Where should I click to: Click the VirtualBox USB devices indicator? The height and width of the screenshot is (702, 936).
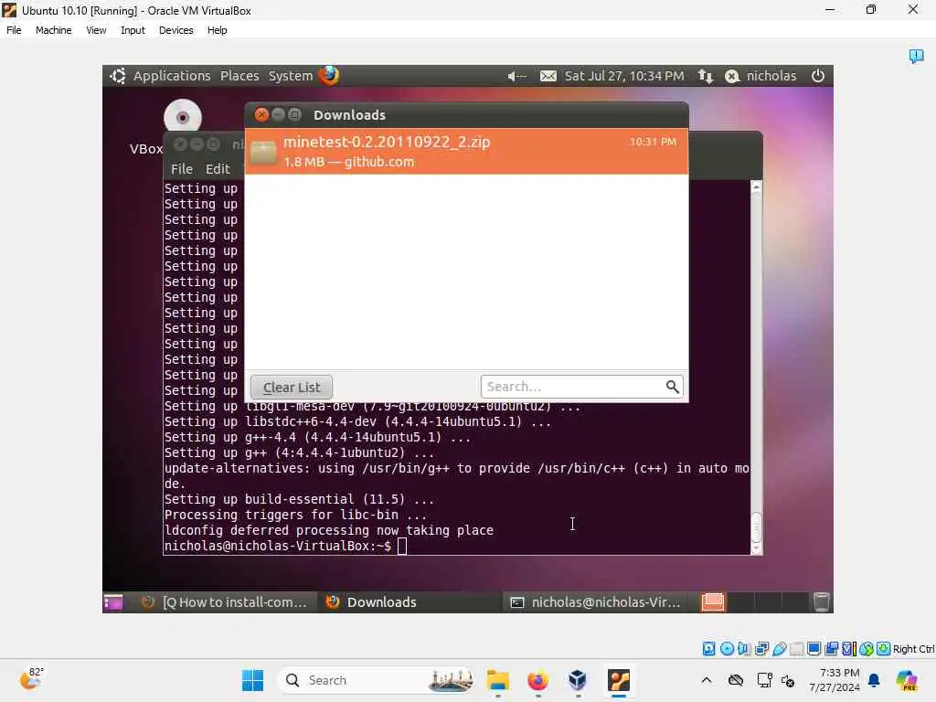click(x=779, y=649)
